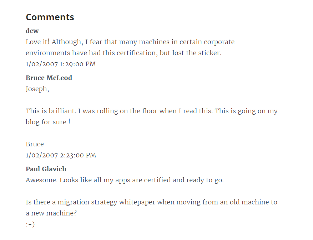Open Bruce McLeod's commenter name

(x=49, y=78)
